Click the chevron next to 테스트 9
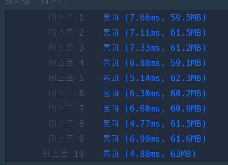This screenshot has height=165, width=228. point(92,139)
